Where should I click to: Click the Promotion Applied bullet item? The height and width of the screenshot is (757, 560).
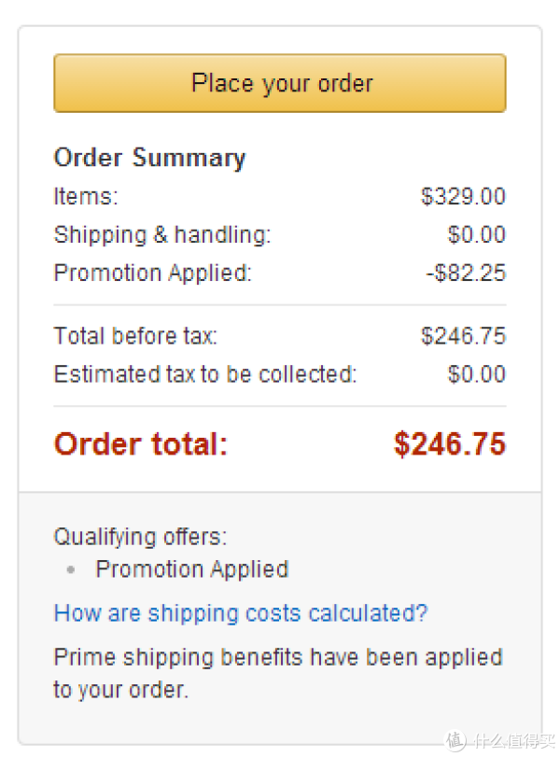coord(192,569)
